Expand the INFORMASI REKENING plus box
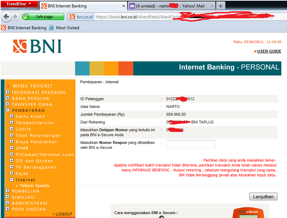 click(8, 92)
